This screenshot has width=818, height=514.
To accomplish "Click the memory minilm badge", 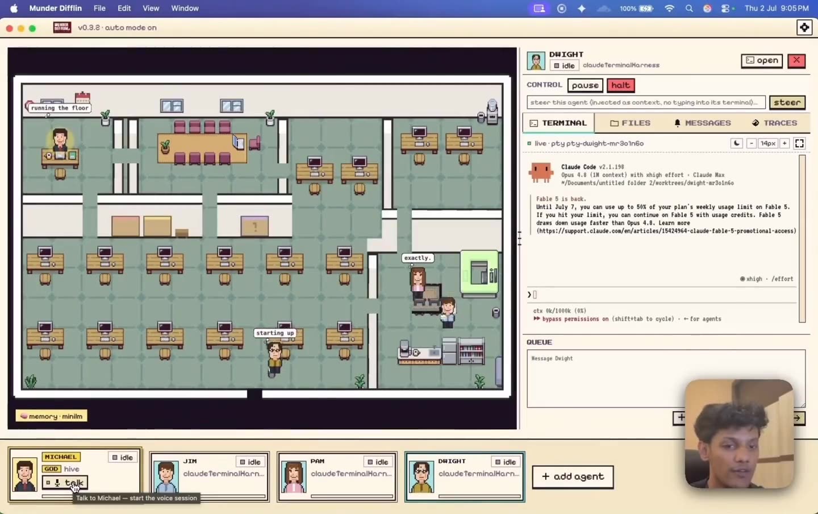I will point(51,416).
